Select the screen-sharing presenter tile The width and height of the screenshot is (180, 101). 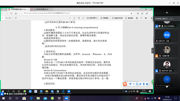(x=167, y=24)
